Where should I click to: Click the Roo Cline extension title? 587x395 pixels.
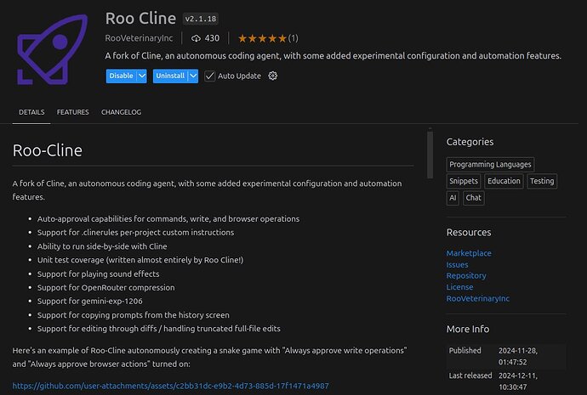tap(140, 19)
